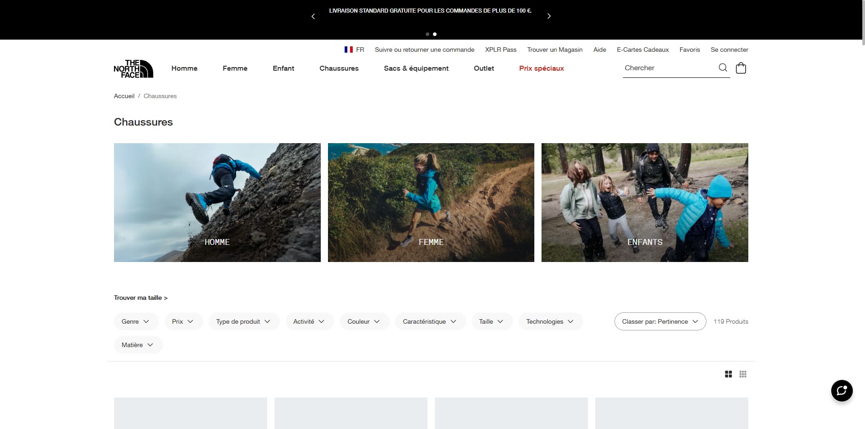The image size is (865, 429).
Task: Open the chat support bubble
Action: pyautogui.click(x=842, y=390)
